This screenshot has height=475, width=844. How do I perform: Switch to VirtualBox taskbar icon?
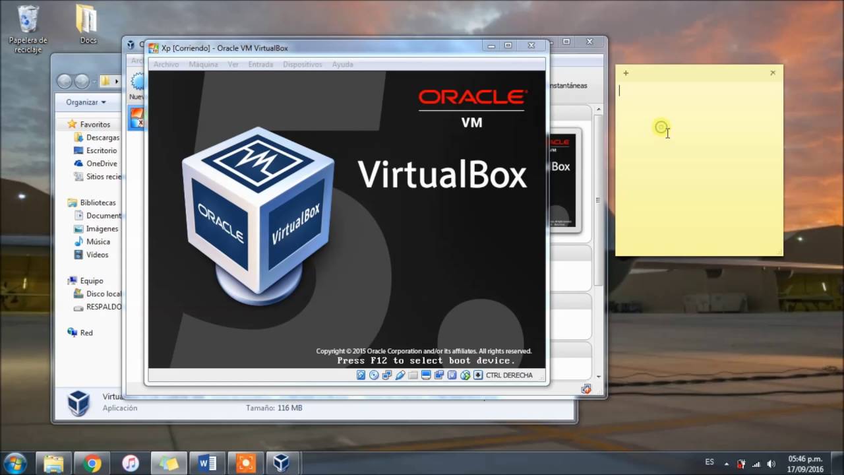point(282,463)
